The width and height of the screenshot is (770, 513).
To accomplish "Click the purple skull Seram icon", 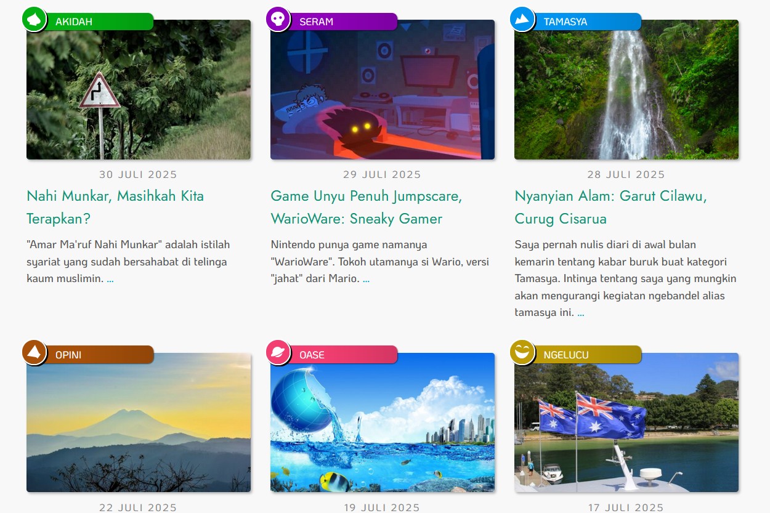I will [x=278, y=19].
